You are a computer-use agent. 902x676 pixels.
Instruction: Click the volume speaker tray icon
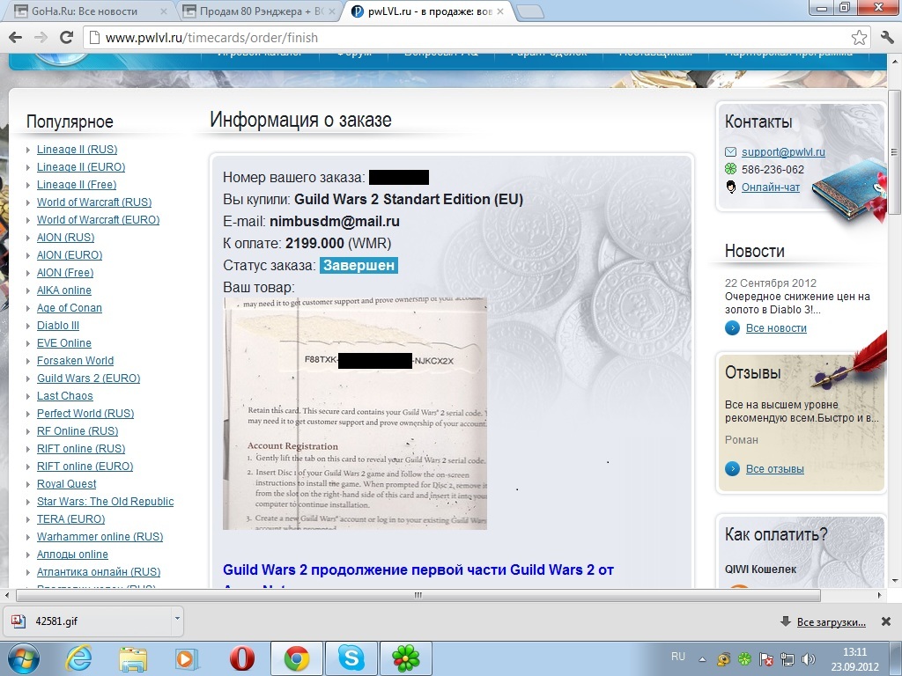(x=809, y=658)
